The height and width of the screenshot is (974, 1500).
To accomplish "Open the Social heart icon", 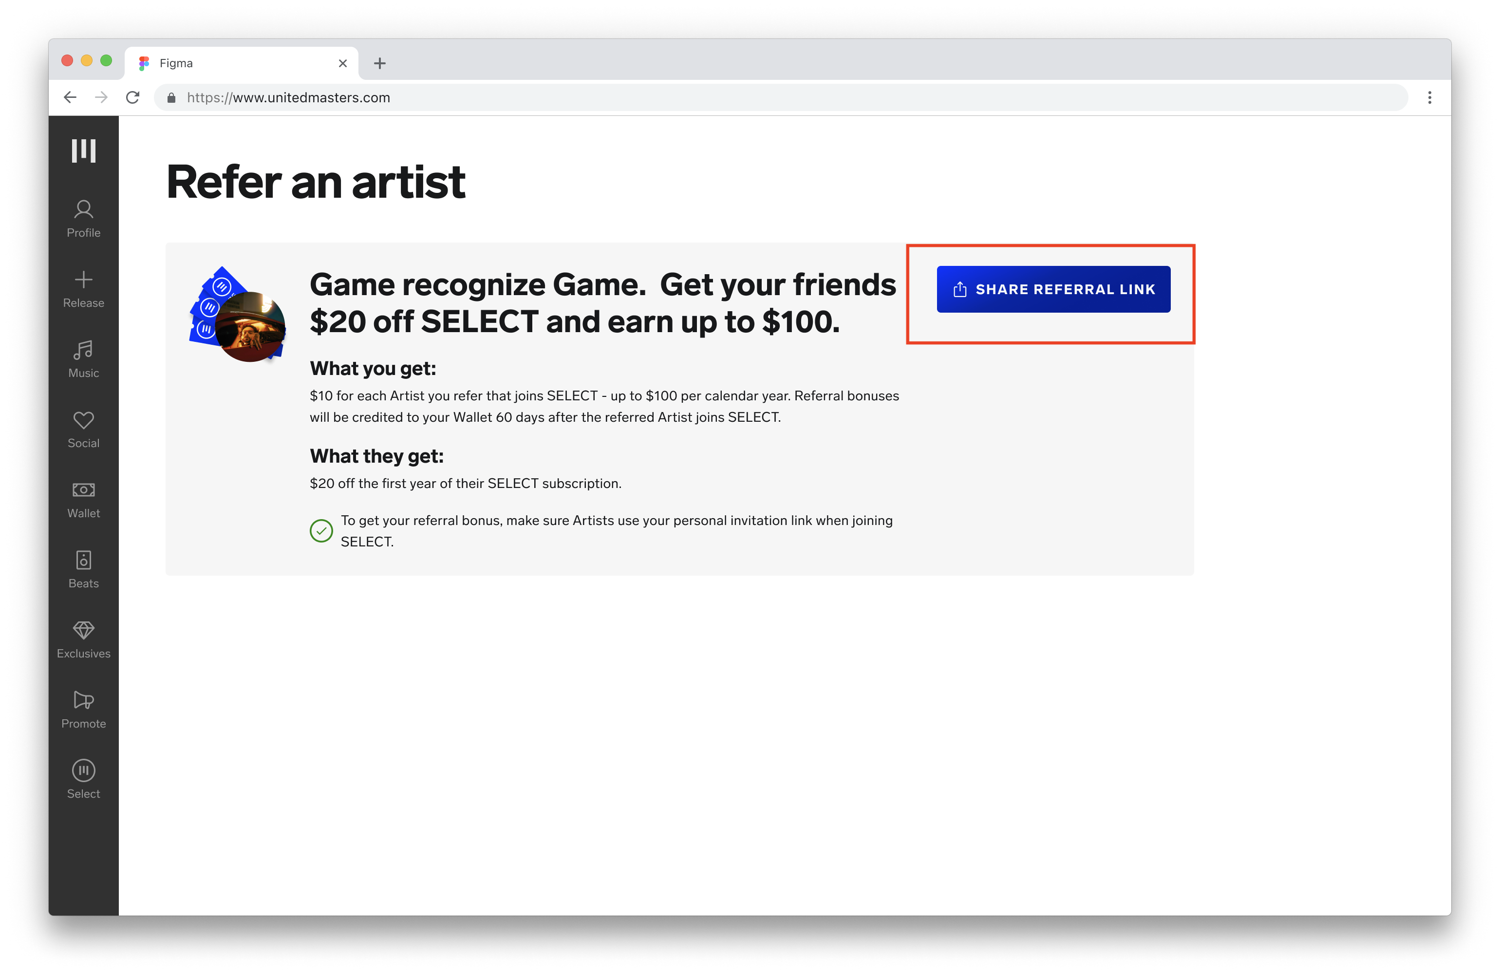I will (x=83, y=420).
